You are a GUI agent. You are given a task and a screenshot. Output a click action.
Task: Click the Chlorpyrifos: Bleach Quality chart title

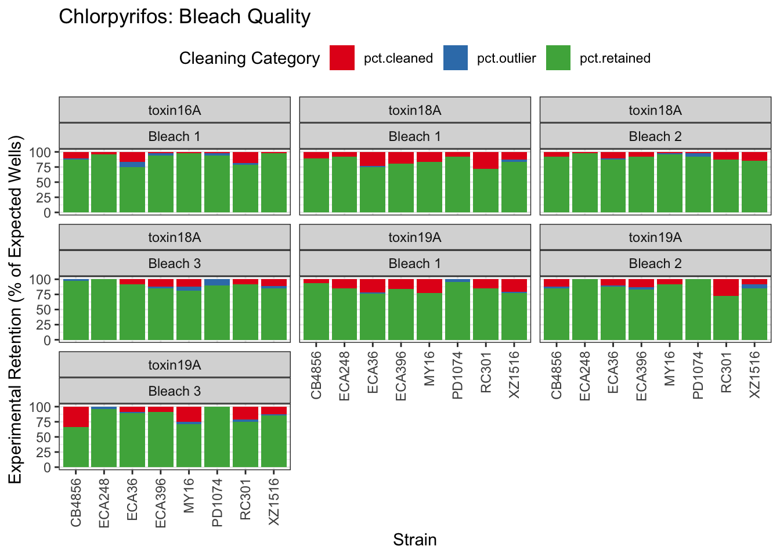coord(185,17)
